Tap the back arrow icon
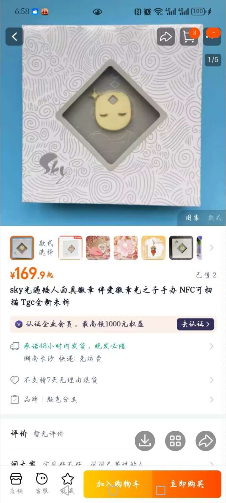This screenshot has height=503, width=226. coord(14,36)
